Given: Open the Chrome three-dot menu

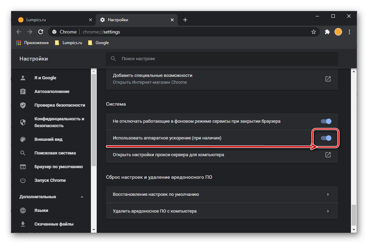Looking at the screenshot, I should (x=349, y=32).
